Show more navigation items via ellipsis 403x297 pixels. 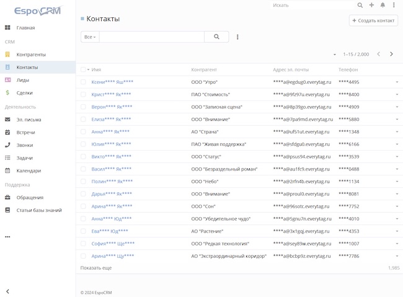click(x=7, y=236)
